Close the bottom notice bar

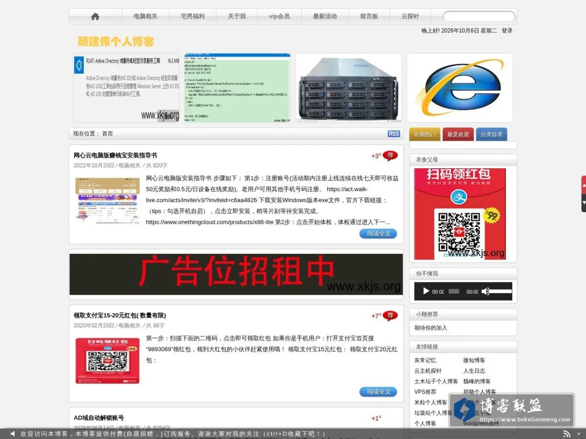click(579, 434)
